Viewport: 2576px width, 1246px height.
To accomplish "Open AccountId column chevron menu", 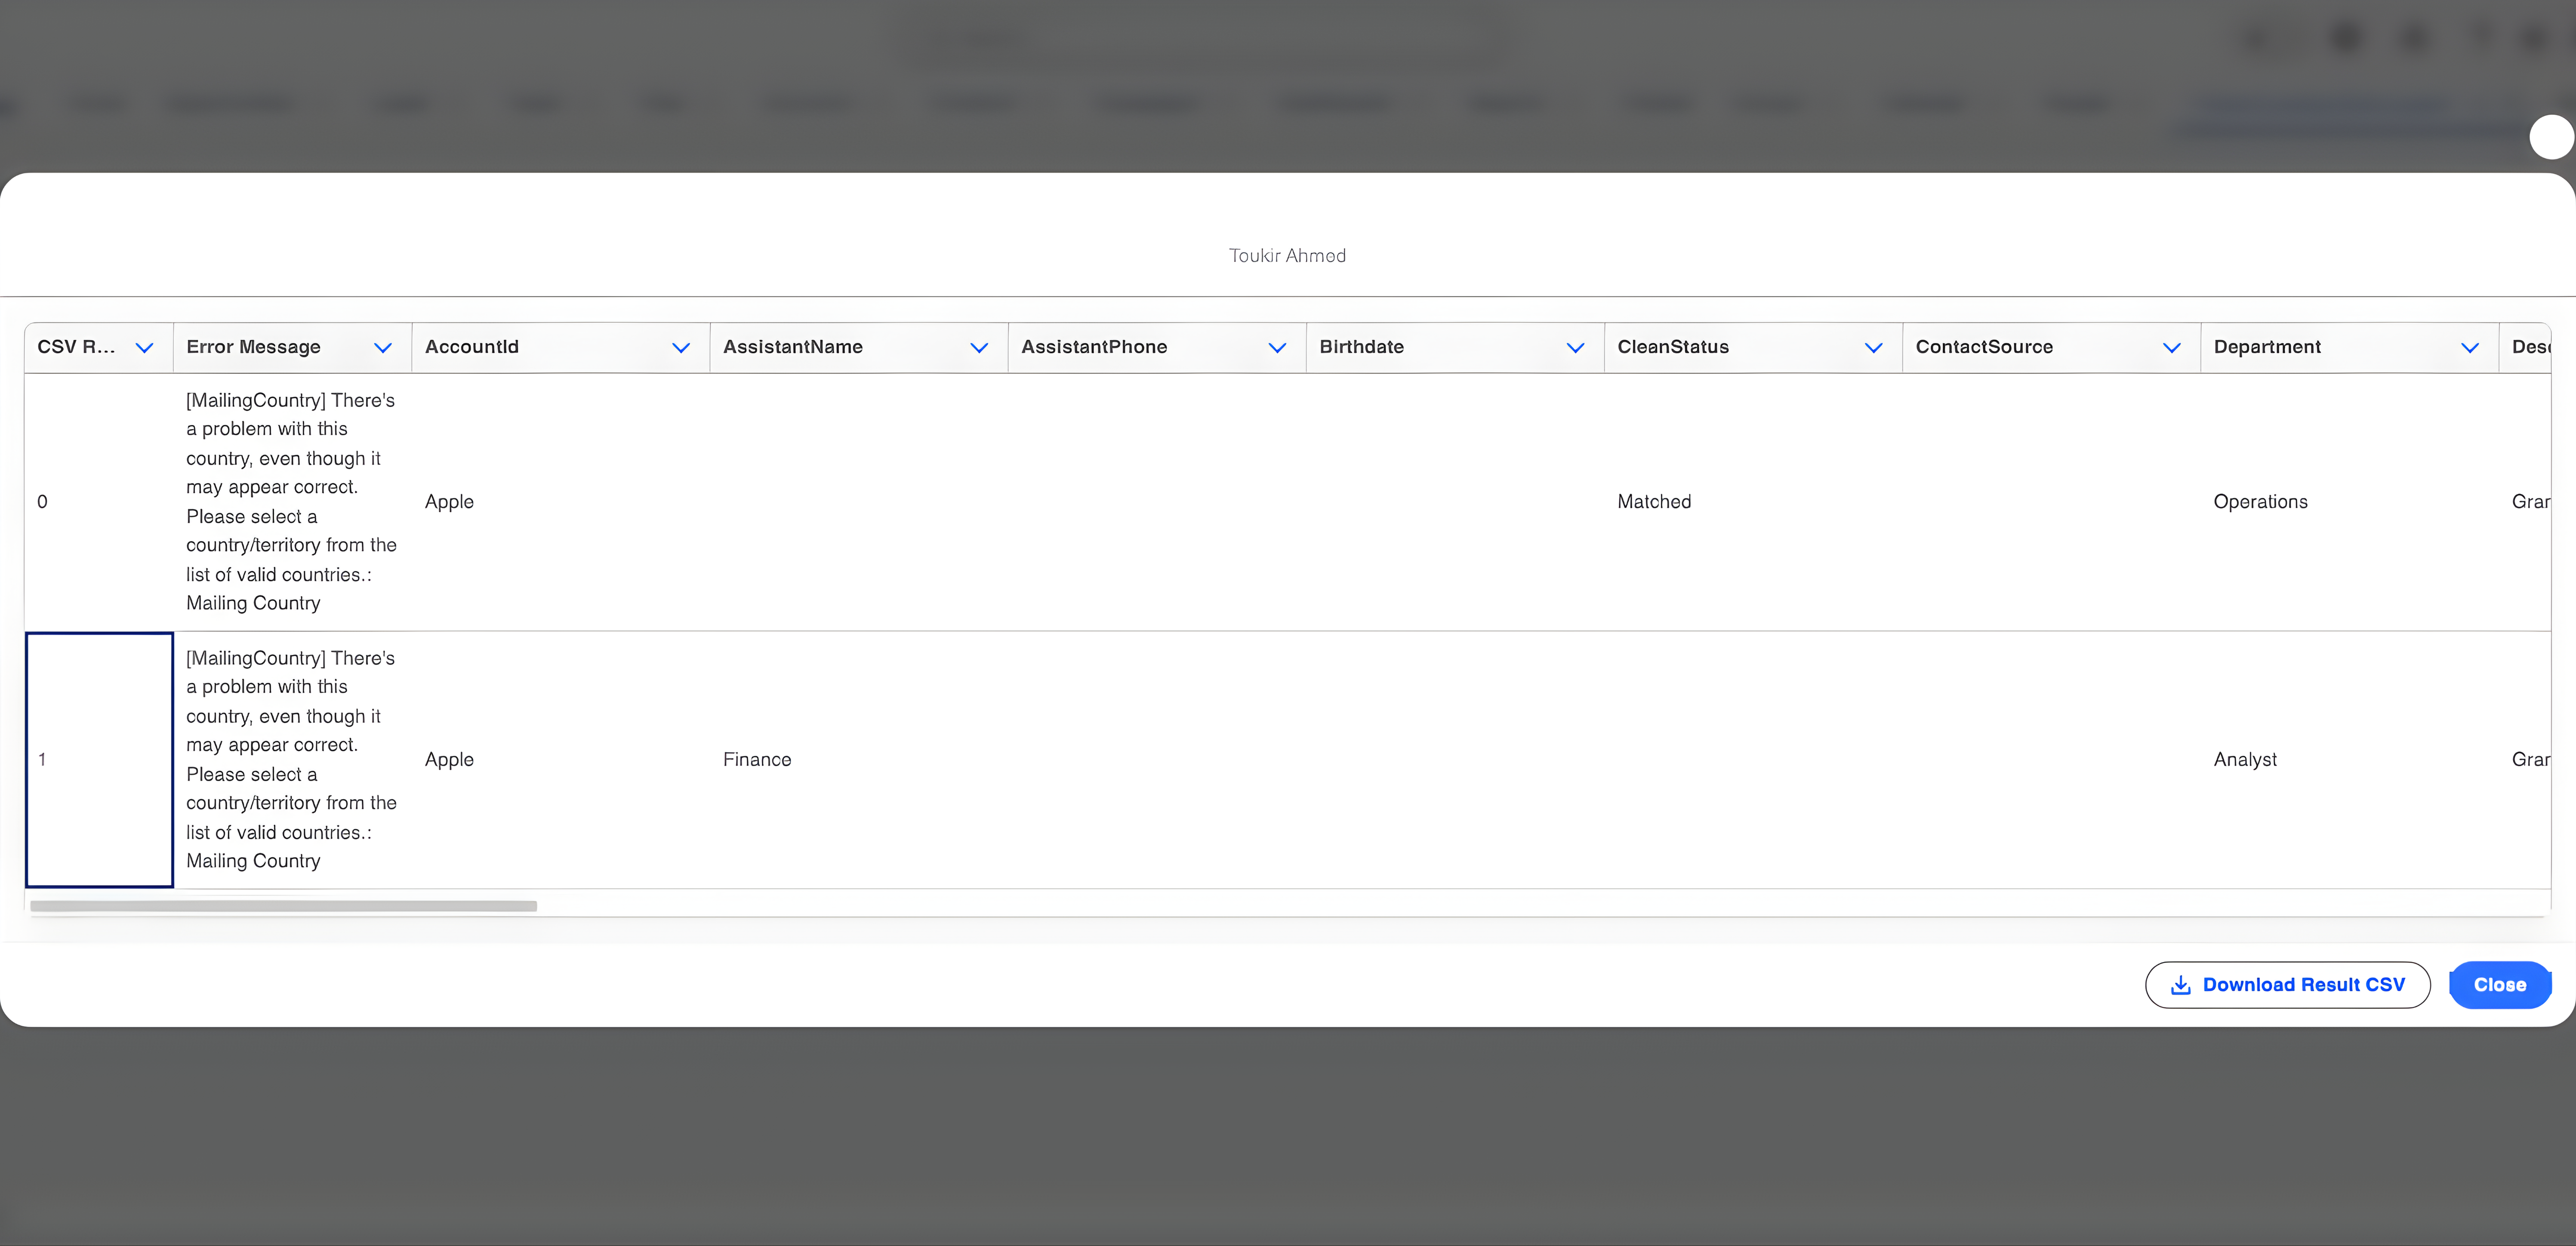I will point(681,348).
